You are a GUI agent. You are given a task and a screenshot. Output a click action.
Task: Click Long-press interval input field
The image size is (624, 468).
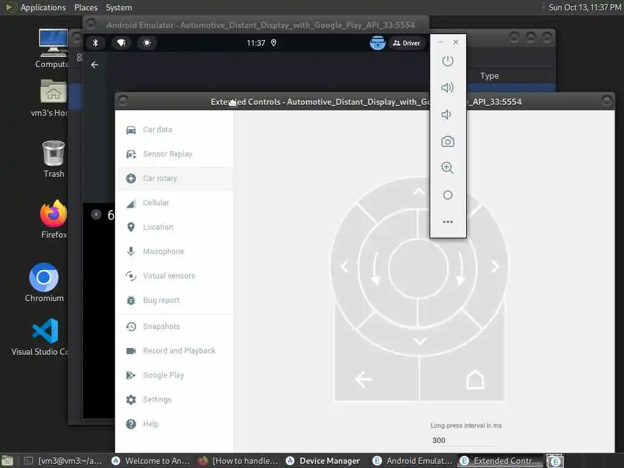coord(465,440)
